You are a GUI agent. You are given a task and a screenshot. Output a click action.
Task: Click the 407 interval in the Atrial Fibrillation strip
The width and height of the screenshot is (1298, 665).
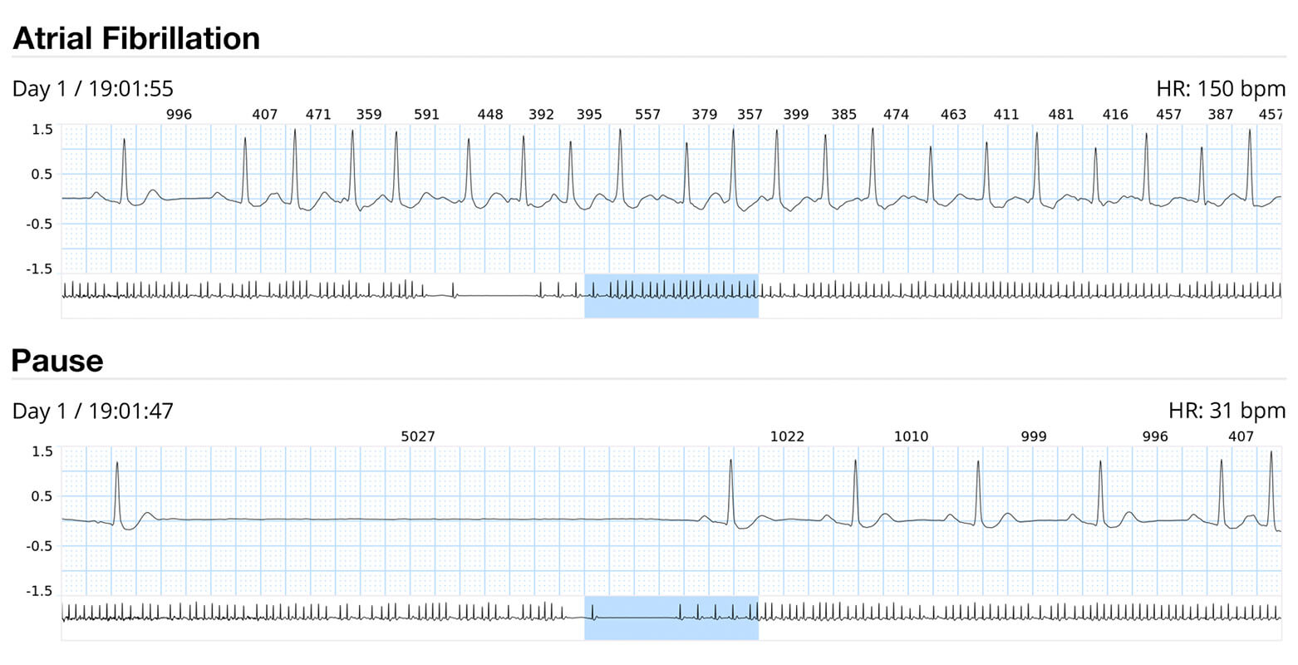click(264, 115)
